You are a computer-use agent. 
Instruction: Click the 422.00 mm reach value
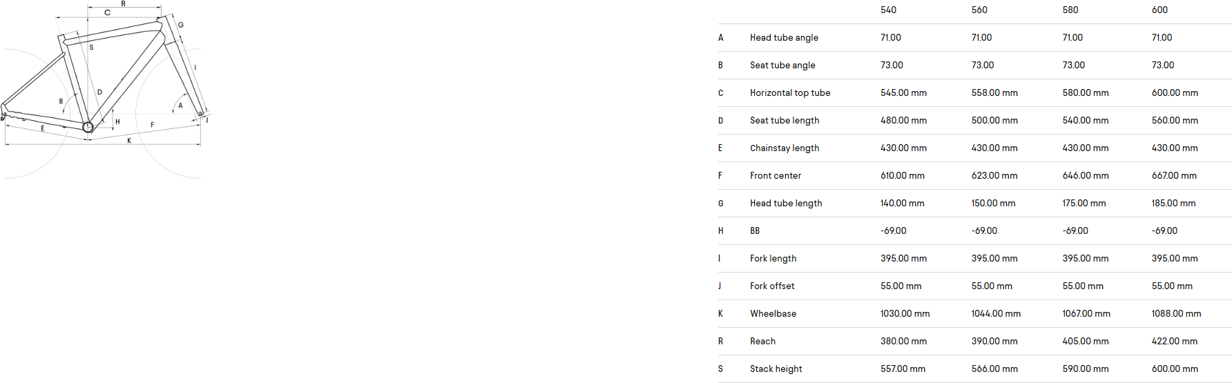pyautogui.click(x=1174, y=341)
